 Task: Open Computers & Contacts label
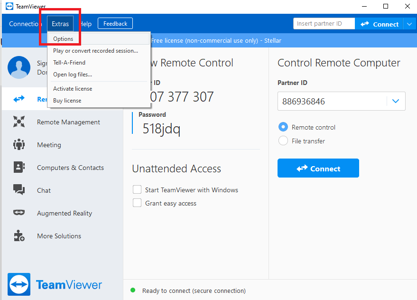click(70, 168)
